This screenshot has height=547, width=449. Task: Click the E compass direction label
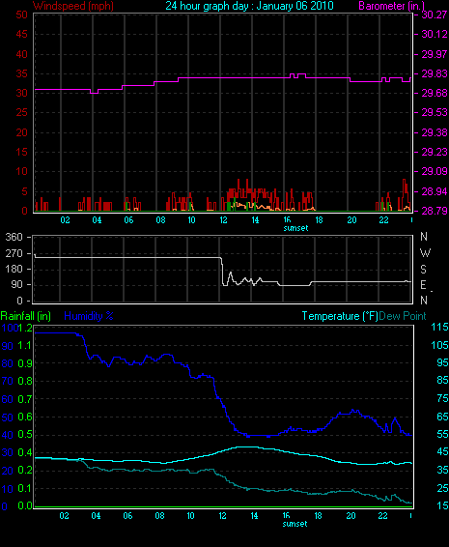423,285
